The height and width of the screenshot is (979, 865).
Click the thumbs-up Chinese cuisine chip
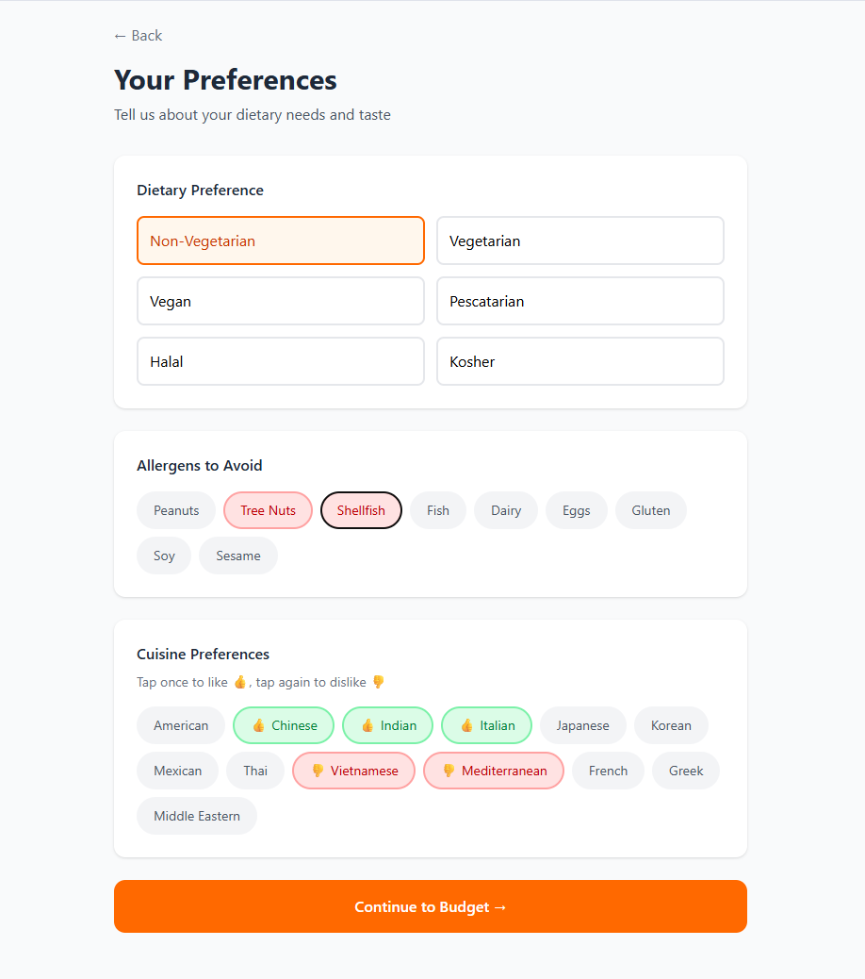[284, 725]
